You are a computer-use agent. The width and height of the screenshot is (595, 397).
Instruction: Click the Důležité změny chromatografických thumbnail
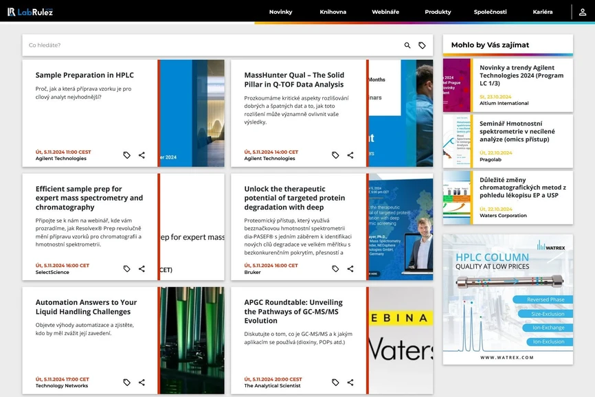pos(457,198)
